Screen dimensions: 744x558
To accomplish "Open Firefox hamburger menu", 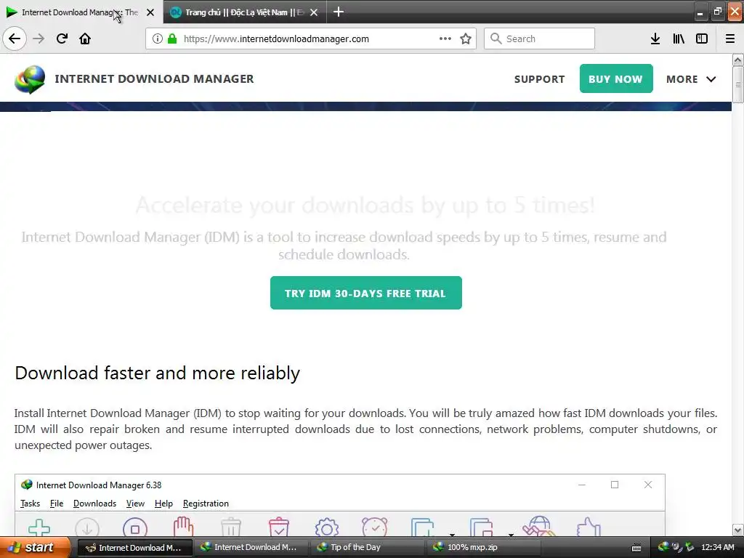I will 730,39.
